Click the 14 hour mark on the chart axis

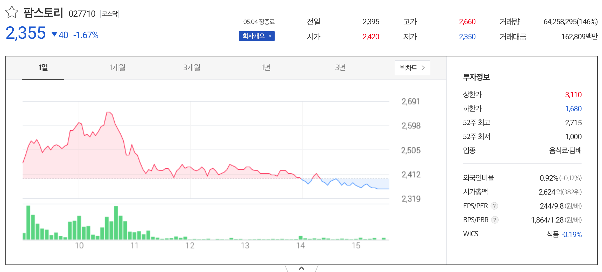pyautogui.click(x=300, y=246)
